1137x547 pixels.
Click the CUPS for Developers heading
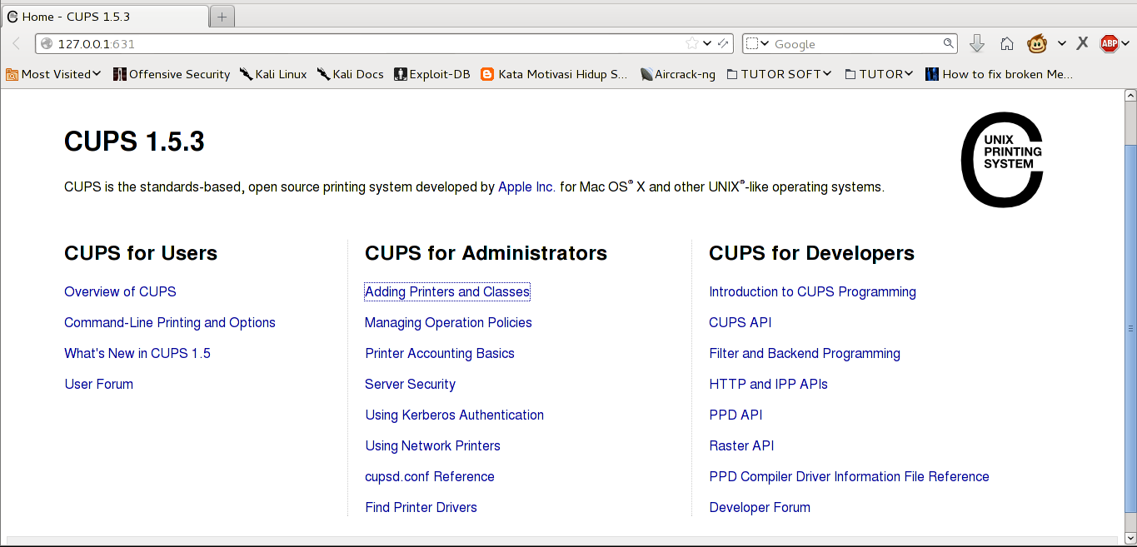point(811,253)
